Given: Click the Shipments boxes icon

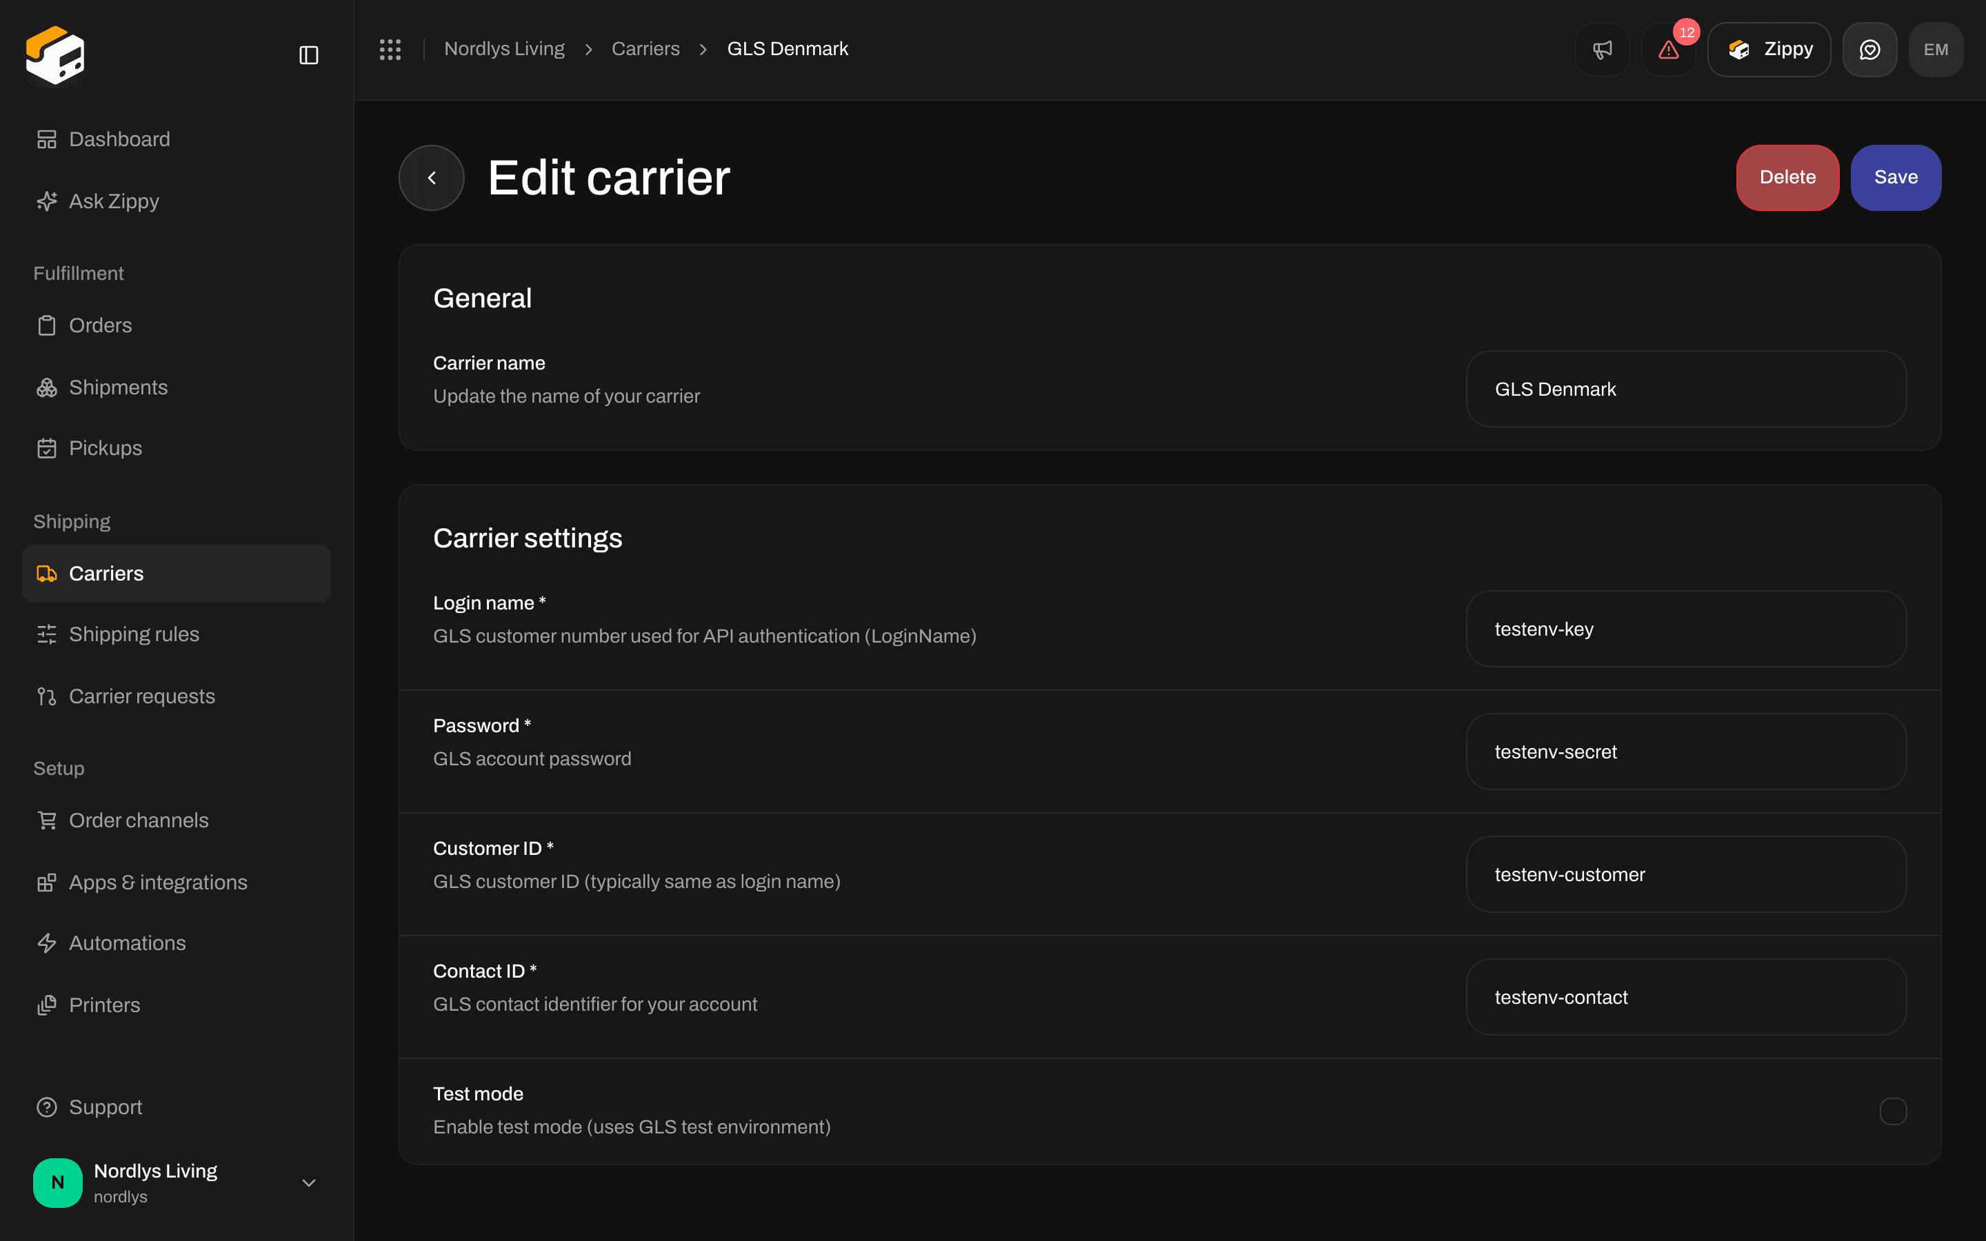Looking at the screenshot, I should pos(47,387).
